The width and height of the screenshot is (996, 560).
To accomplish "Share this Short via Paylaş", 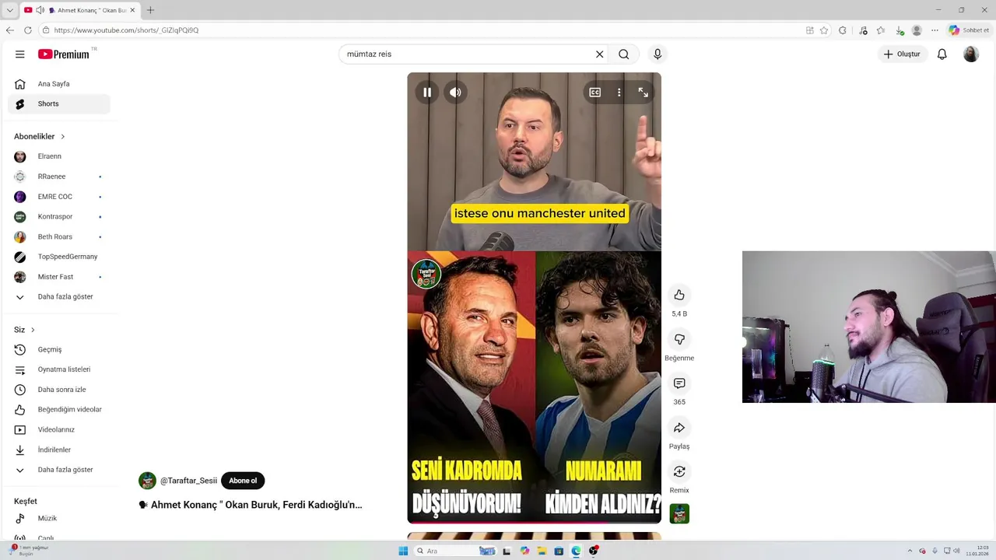I will click(679, 428).
